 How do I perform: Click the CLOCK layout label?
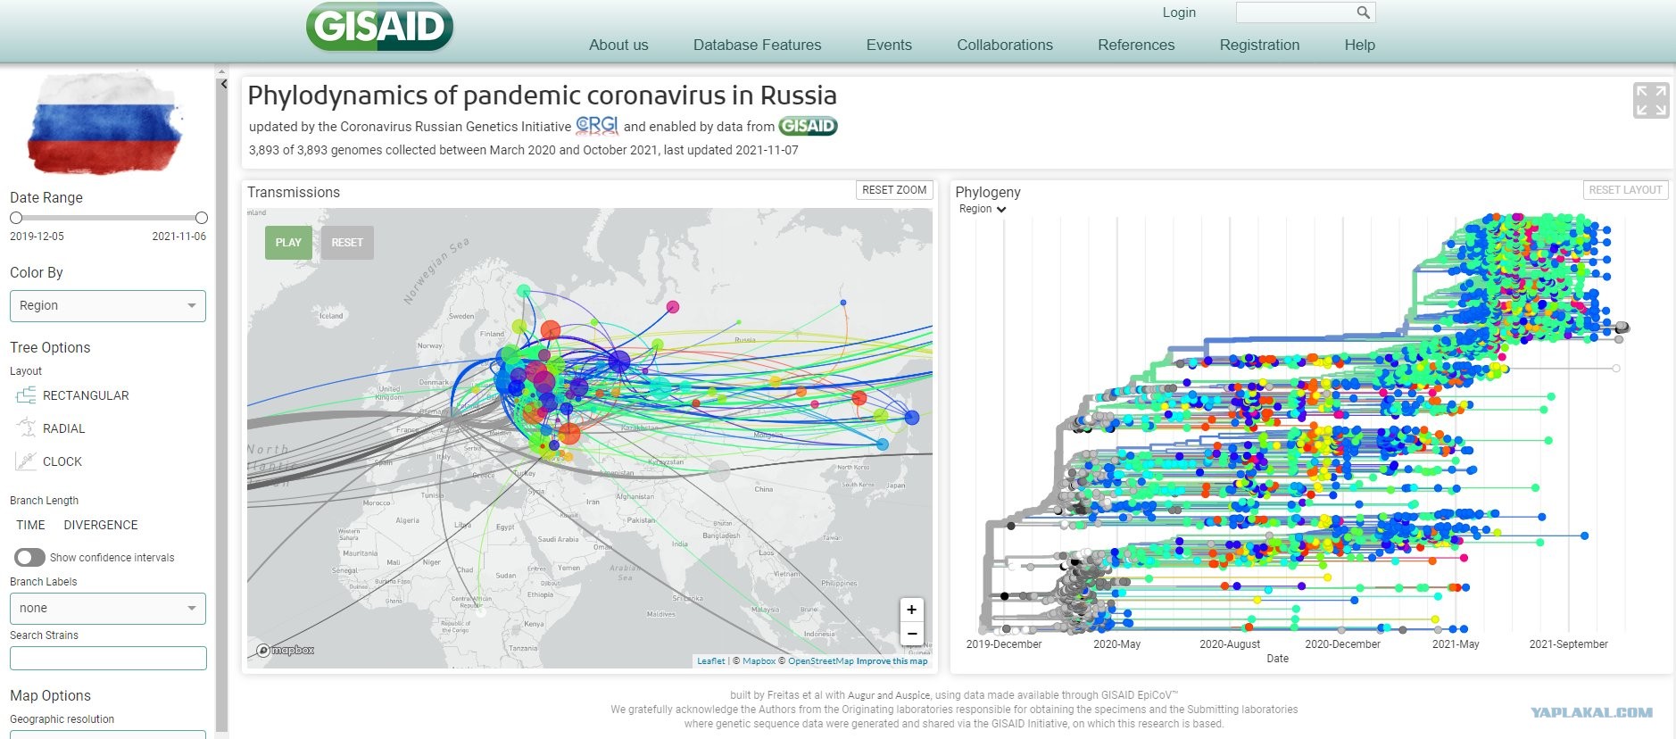pyautogui.click(x=62, y=461)
